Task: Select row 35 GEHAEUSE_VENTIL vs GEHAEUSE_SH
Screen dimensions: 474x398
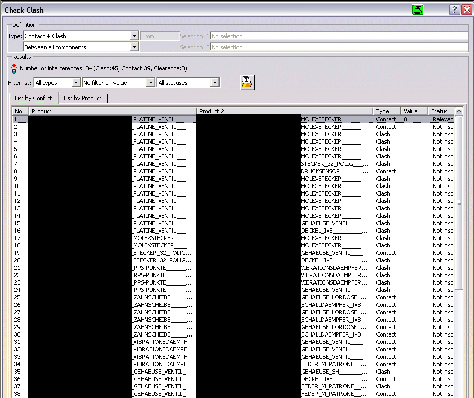Action: point(233,372)
